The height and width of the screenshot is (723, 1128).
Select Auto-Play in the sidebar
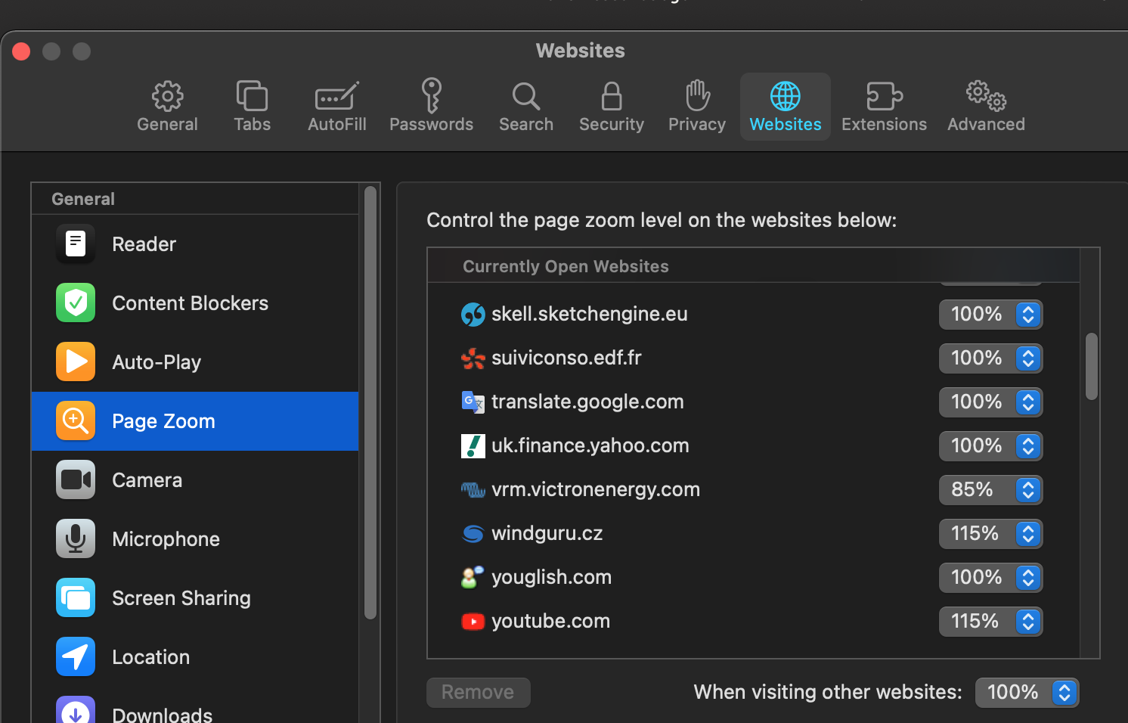coord(195,361)
